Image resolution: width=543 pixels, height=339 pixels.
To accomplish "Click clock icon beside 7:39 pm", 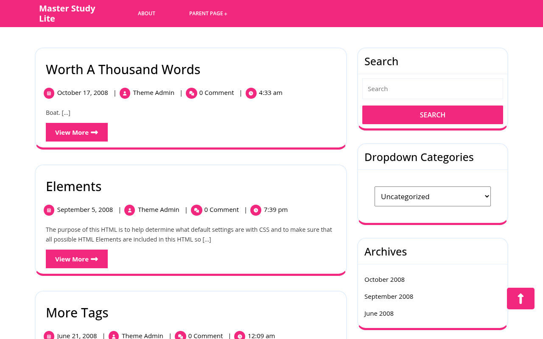I will pyautogui.click(x=256, y=210).
